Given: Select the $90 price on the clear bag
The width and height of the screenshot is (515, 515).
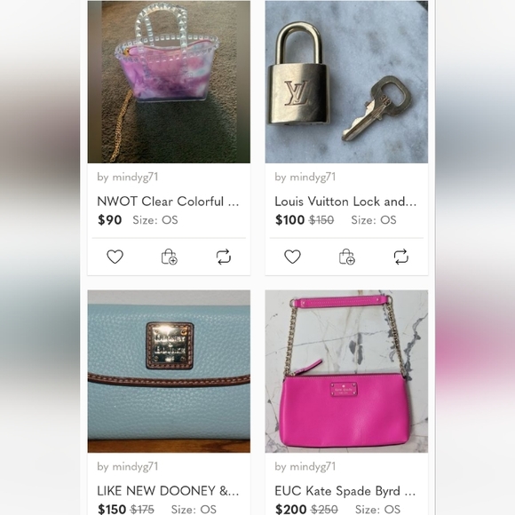Looking at the screenshot, I should (x=110, y=219).
